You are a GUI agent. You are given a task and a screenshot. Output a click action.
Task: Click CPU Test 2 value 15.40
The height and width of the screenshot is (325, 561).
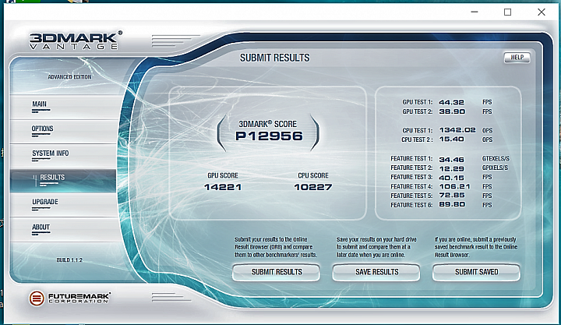[451, 140]
